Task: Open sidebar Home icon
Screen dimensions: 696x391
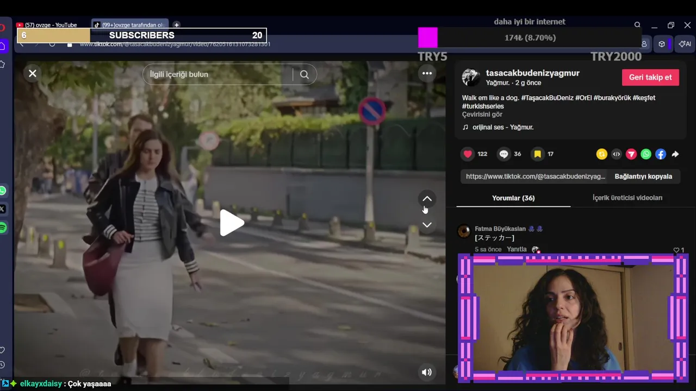Action: [x=3, y=46]
